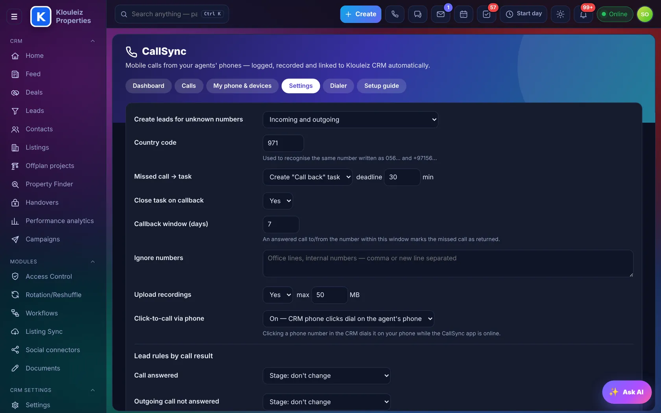Open My phone & devices tab
This screenshot has height=413, width=661.
pyautogui.click(x=242, y=86)
